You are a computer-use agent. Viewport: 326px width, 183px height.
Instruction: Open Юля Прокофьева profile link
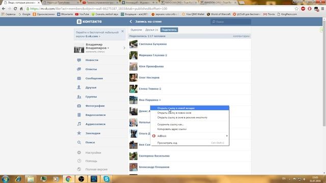coord(151,67)
